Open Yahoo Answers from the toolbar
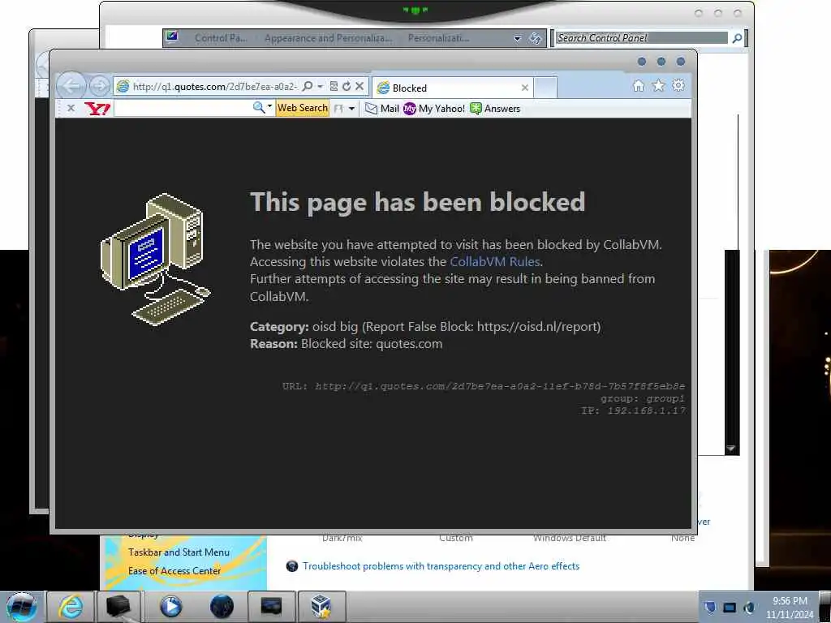This screenshot has height=623, width=831. click(496, 109)
